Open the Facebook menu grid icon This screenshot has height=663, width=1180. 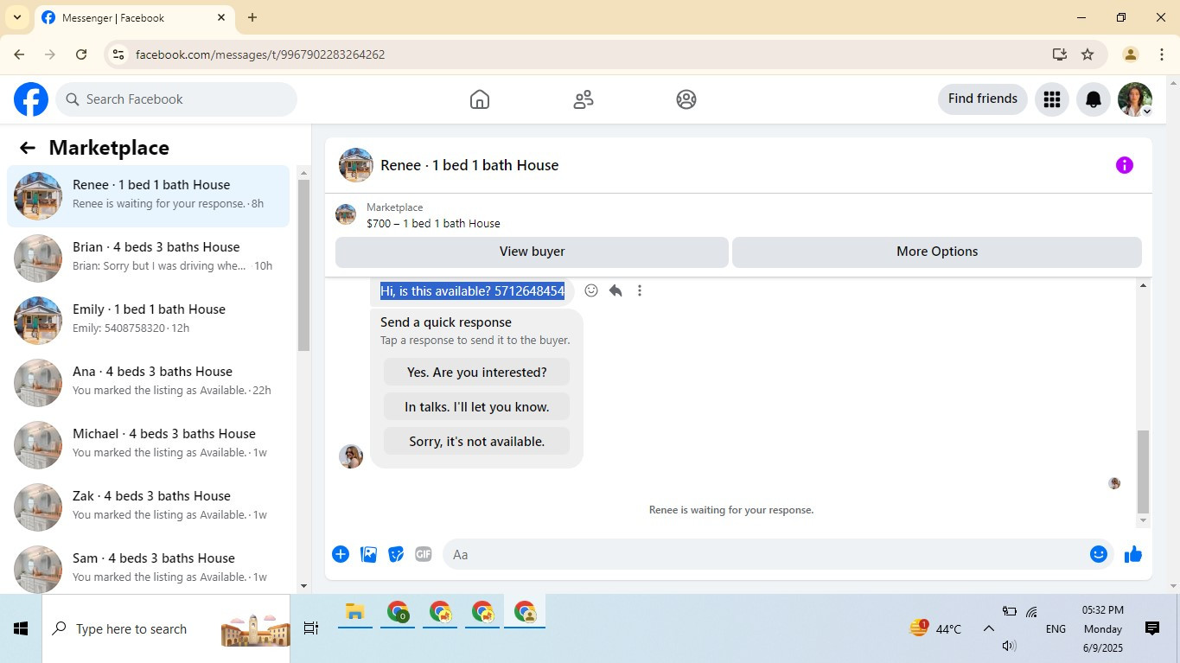coord(1052,99)
